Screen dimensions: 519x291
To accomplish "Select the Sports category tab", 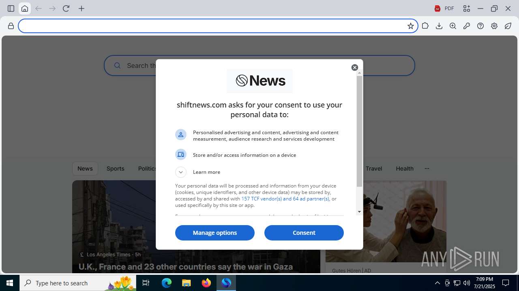I will 116,169.
